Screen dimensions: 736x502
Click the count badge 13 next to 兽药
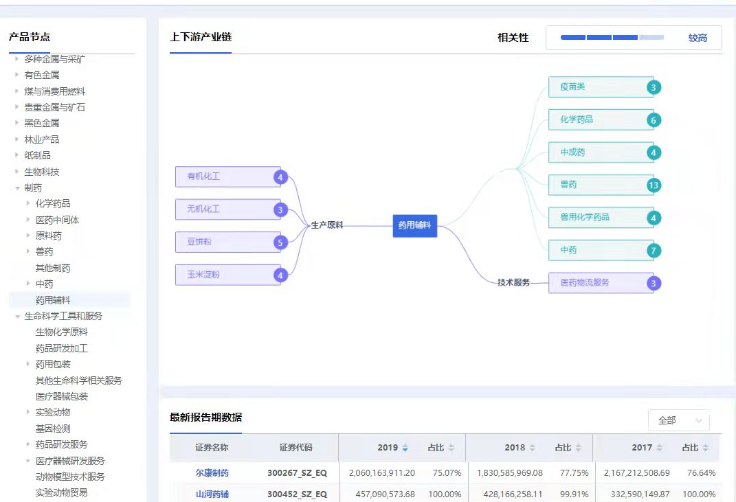654,185
